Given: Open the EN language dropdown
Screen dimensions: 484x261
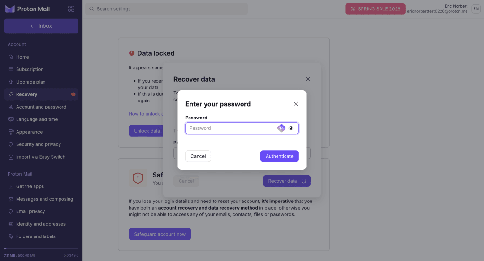Looking at the screenshot, I should click(x=475, y=9).
